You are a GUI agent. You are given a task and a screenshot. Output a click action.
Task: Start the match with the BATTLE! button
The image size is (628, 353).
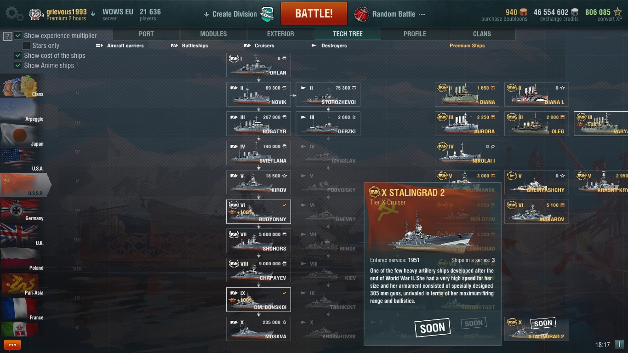click(x=314, y=13)
